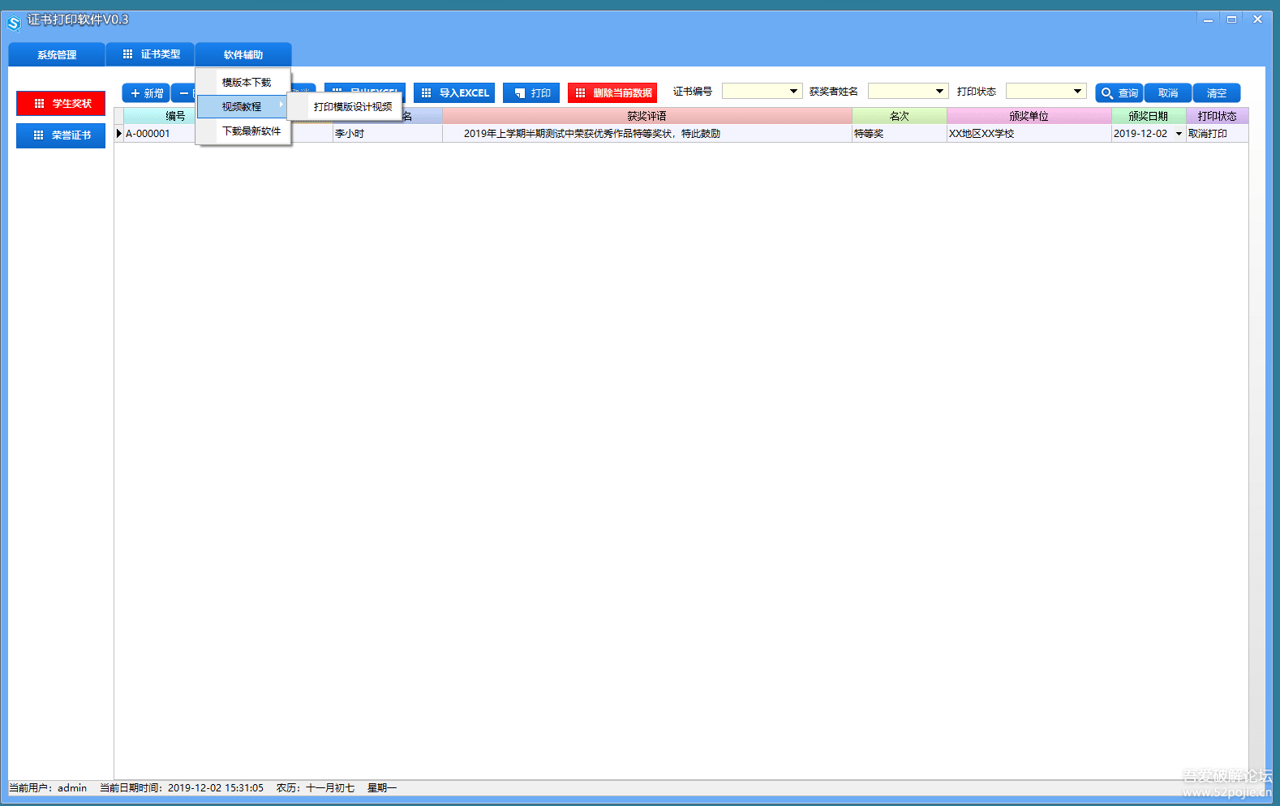Image resolution: width=1280 pixels, height=806 pixels.
Task: Select cell XX地区XX学校
Action: [1029, 134]
